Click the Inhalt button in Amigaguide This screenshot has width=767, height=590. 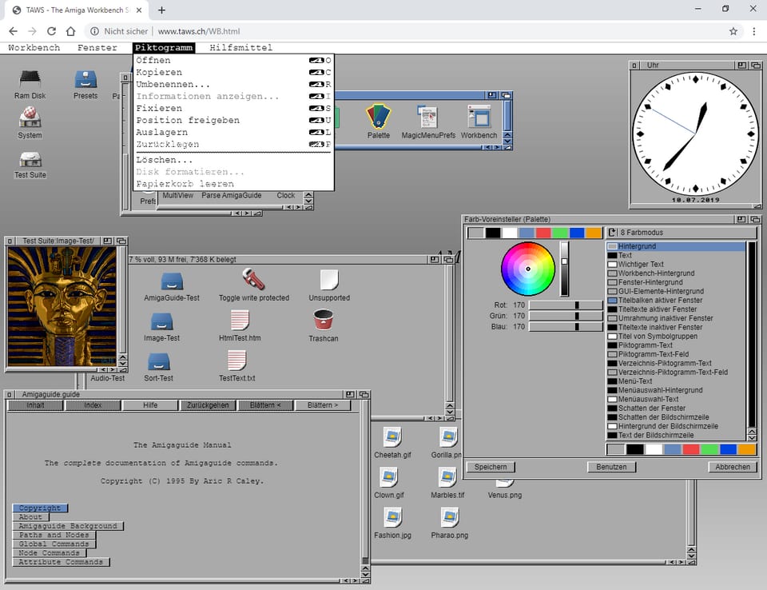[x=35, y=405]
